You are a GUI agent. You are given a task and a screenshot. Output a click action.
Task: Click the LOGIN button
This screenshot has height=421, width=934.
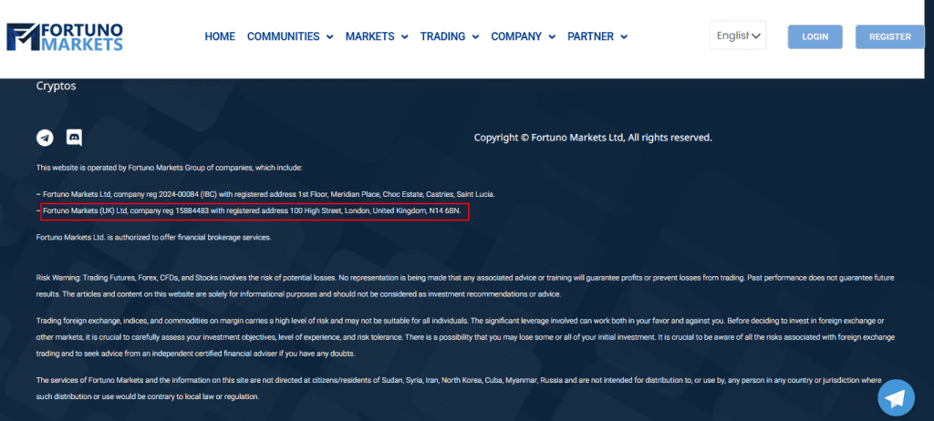coord(815,37)
